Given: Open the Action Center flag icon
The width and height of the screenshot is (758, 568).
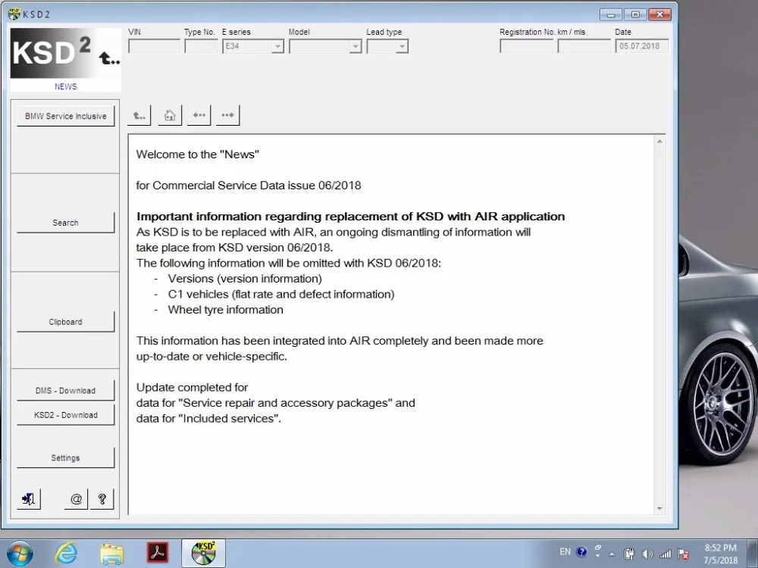Looking at the screenshot, I should pos(683,554).
